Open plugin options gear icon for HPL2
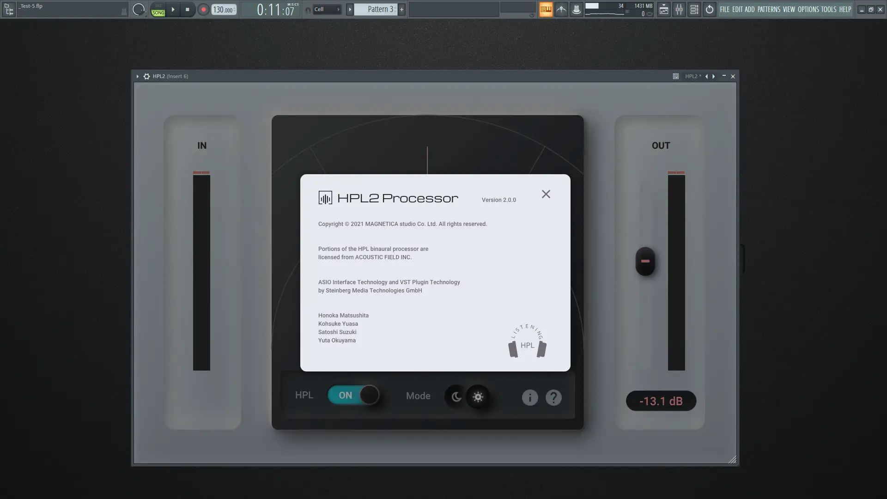Viewport: 887px width, 499px height. pyautogui.click(x=146, y=76)
